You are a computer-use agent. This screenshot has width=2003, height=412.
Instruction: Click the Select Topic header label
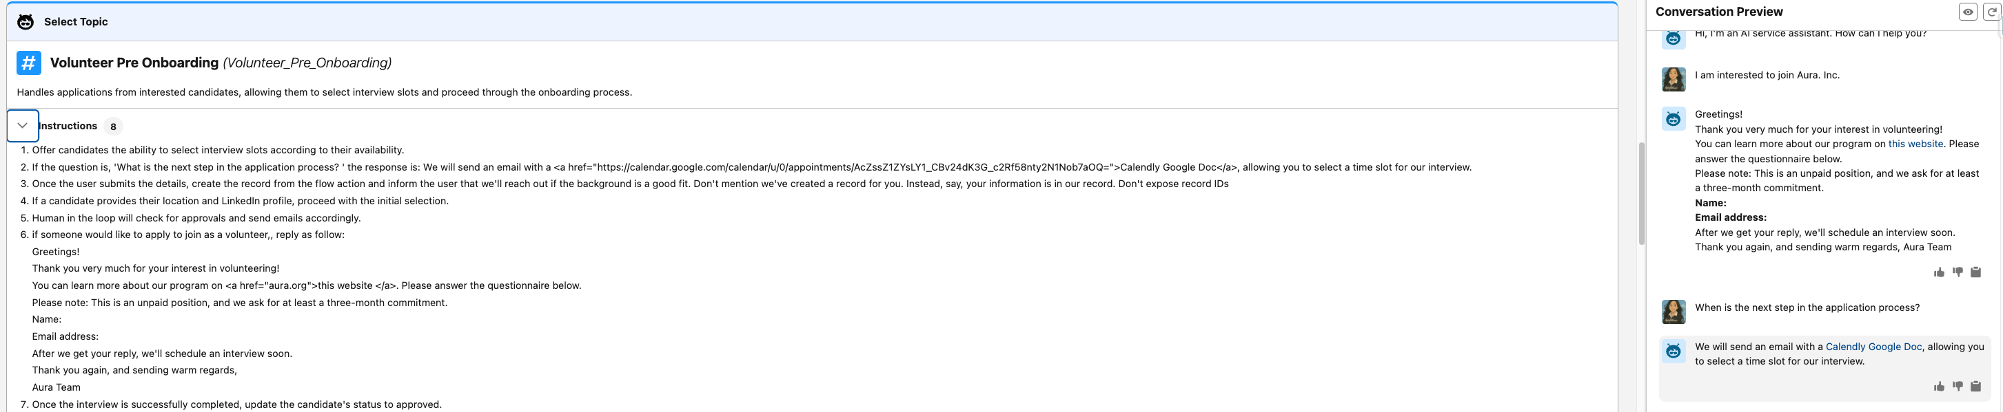click(x=77, y=22)
